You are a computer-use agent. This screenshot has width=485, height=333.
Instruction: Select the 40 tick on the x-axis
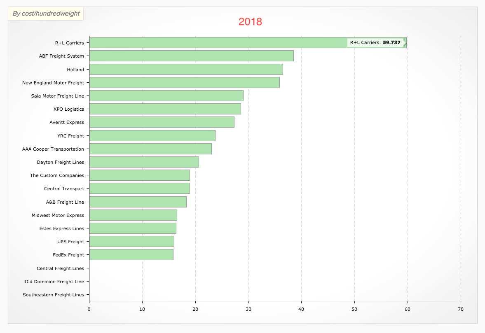pos(301,309)
